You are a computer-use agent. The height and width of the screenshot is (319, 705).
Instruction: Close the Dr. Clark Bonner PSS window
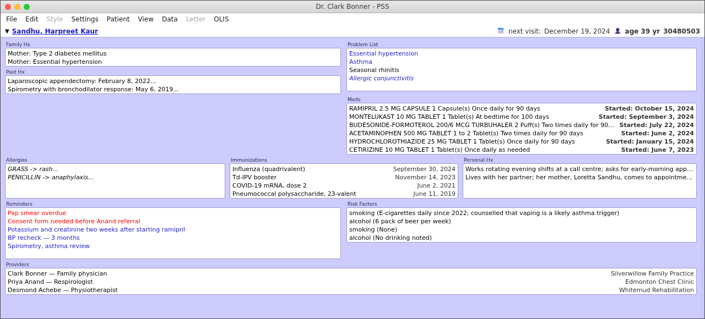click(x=8, y=7)
